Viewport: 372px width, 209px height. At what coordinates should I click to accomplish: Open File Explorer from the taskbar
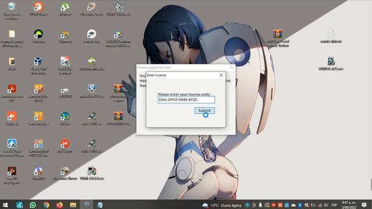73,205
